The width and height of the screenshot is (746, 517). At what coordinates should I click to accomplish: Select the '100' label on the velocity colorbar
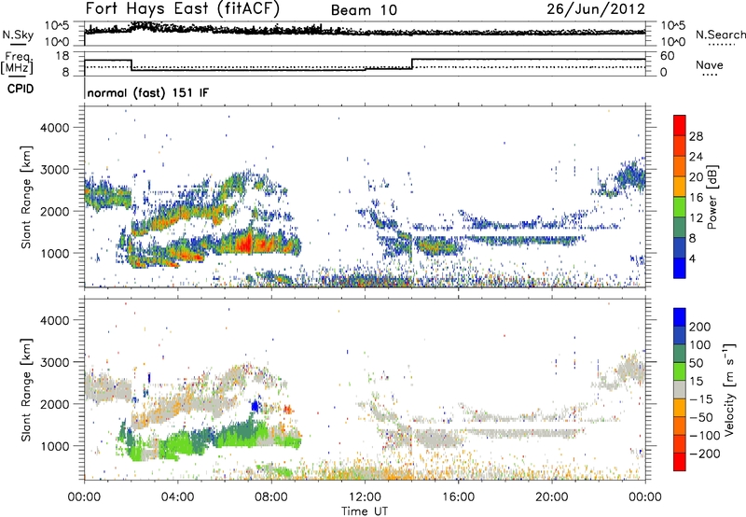click(x=700, y=345)
